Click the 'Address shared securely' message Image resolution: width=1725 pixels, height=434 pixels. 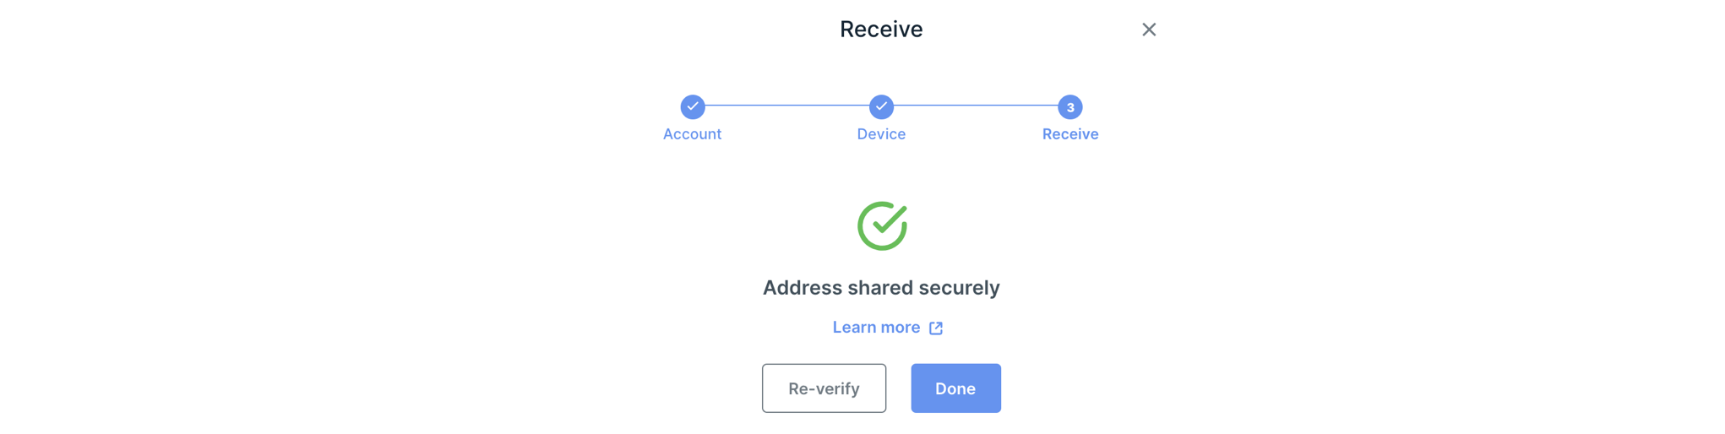881,288
